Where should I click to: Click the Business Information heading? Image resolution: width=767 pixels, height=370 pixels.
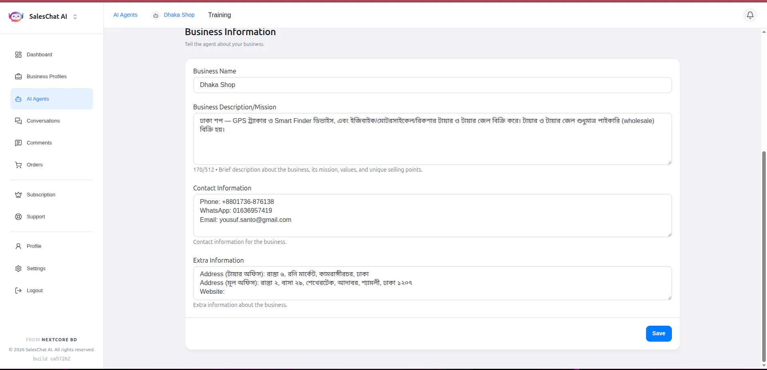(230, 32)
